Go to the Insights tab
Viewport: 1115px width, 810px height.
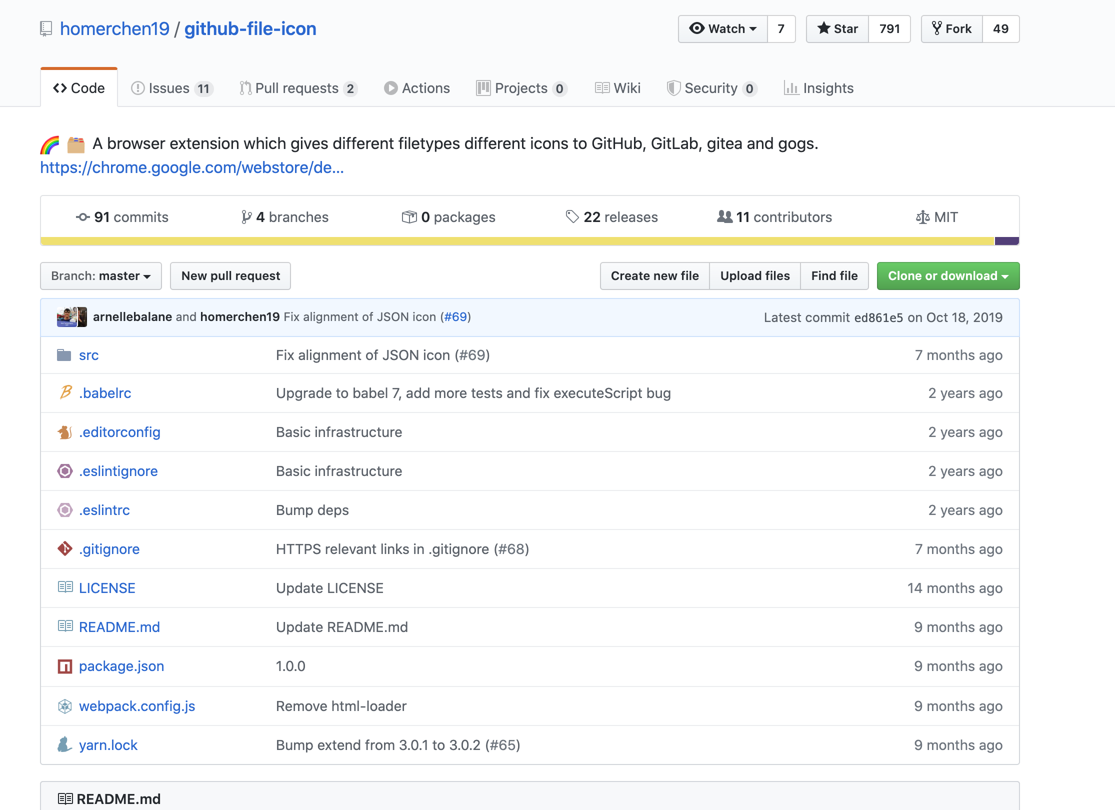(818, 88)
